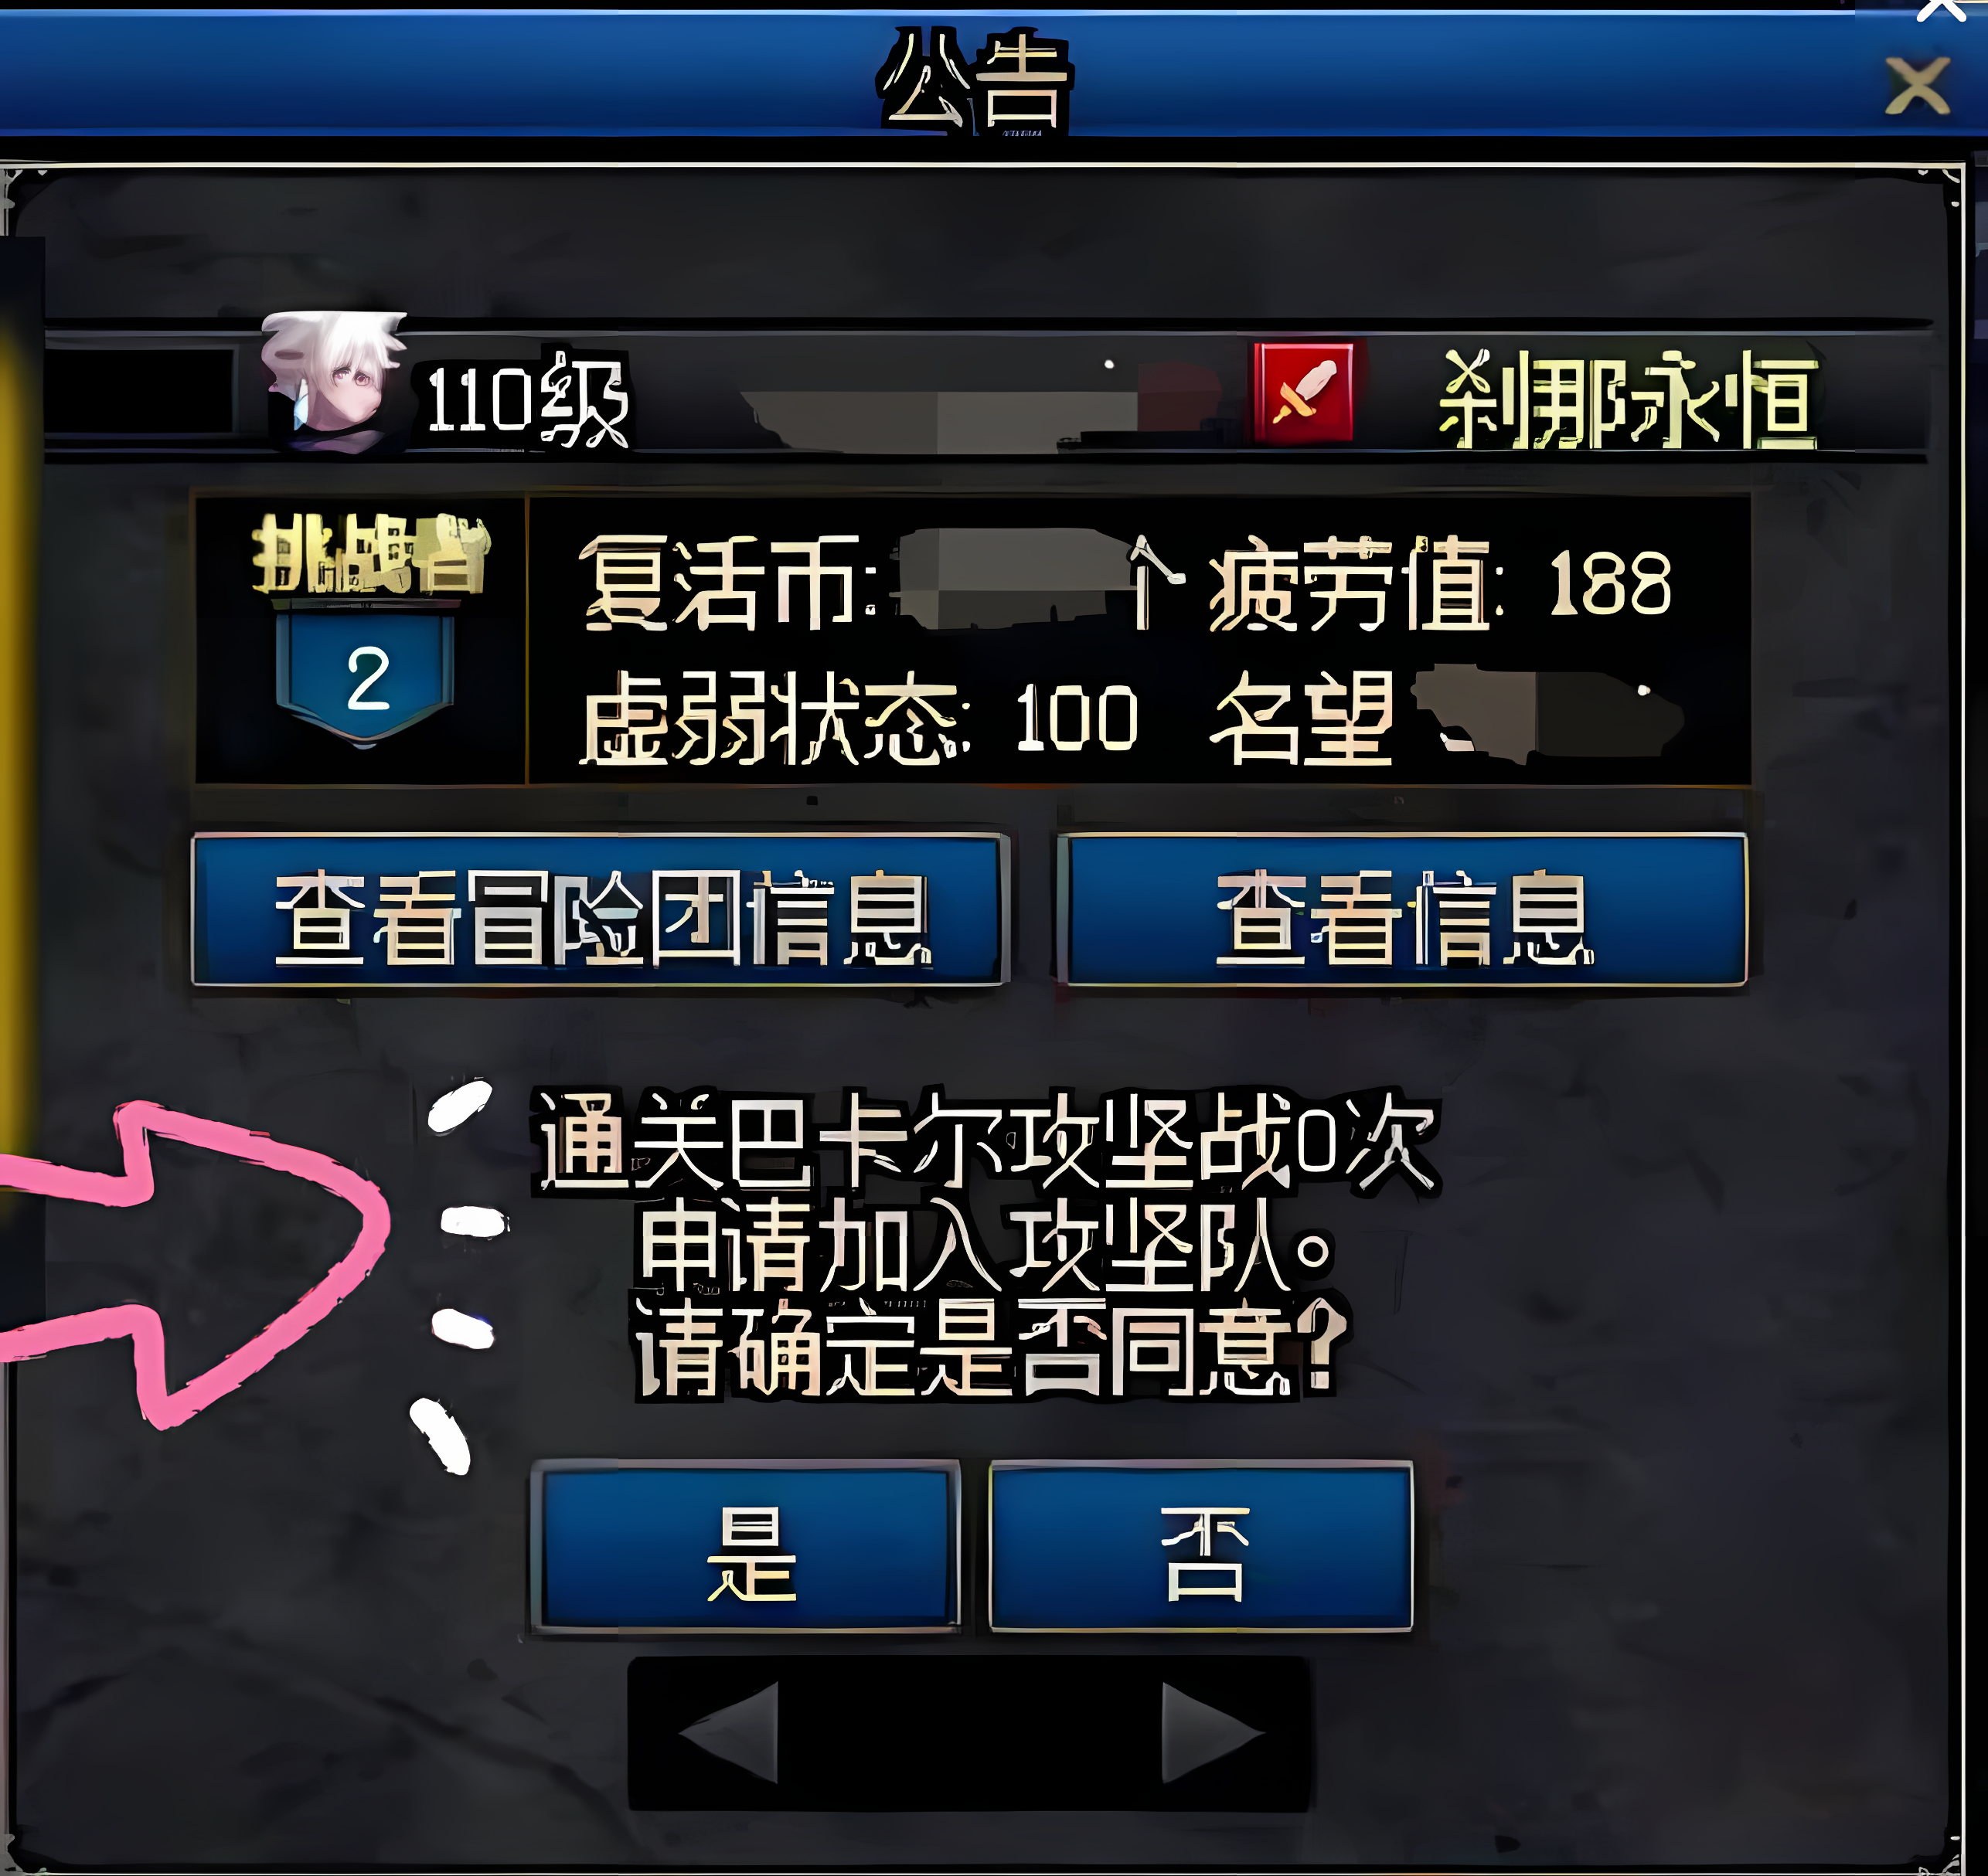Open 查看冒险团信息 adventure team info
Screen dimensions: 1988x1876
point(601,910)
